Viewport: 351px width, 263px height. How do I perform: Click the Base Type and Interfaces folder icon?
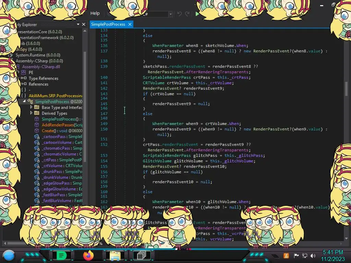37,107
